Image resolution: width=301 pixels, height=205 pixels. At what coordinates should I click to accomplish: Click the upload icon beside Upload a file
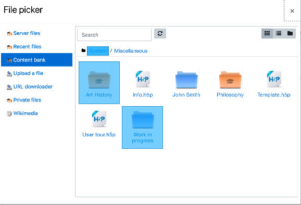[x=9, y=74]
